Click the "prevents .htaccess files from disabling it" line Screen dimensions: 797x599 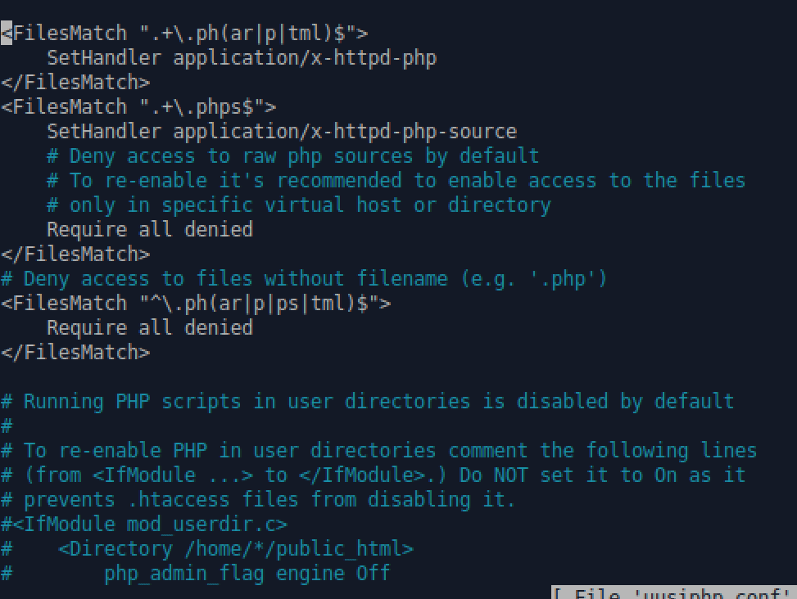(x=259, y=500)
